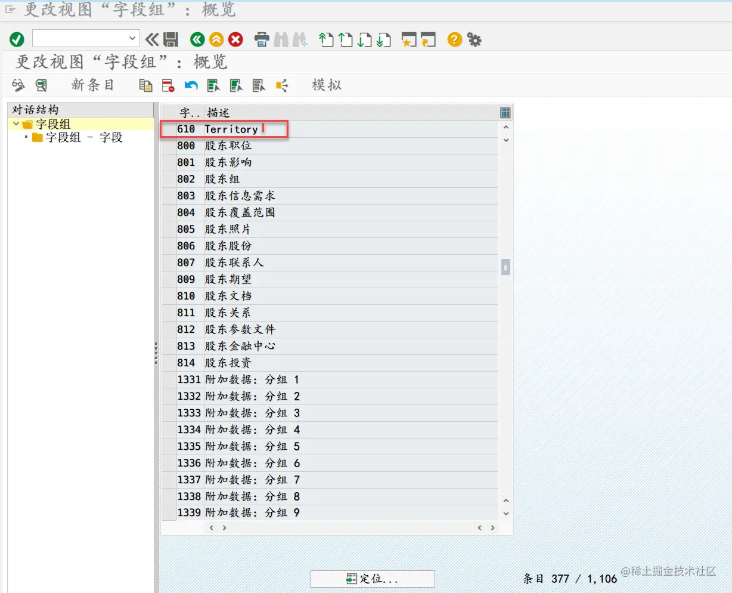Click the Other View magnifier icon

point(41,85)
